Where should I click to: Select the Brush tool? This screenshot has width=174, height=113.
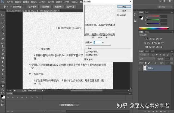(x=2, y=42)
